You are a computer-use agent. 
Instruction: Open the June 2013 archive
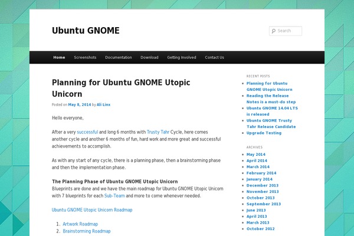(256, 210)
